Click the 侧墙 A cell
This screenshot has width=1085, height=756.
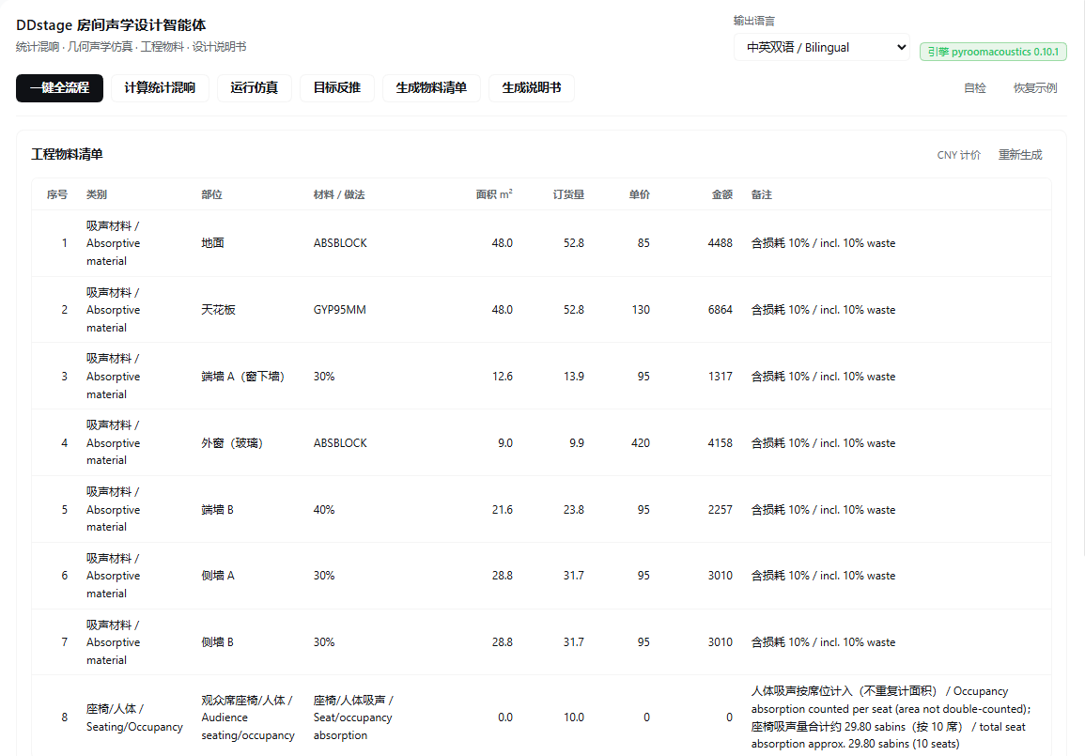pyautogui.click(x=218, y=576)
